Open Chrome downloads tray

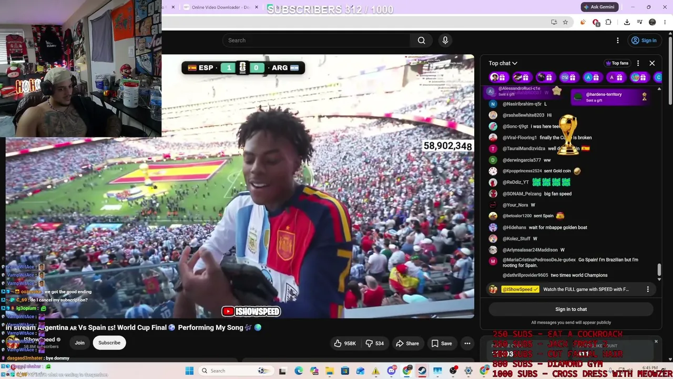627,22
